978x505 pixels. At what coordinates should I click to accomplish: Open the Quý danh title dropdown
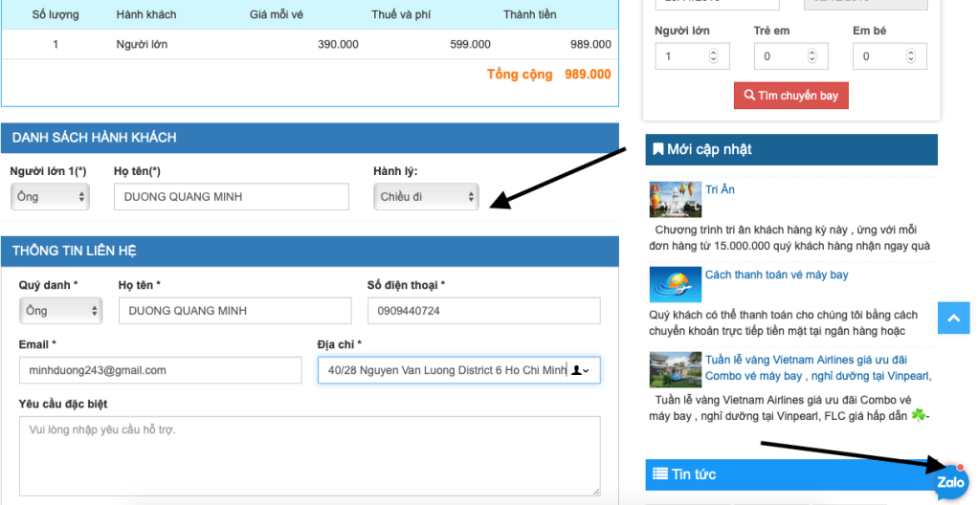(60, 311)
